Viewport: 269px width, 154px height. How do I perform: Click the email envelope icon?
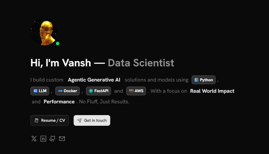62,139
